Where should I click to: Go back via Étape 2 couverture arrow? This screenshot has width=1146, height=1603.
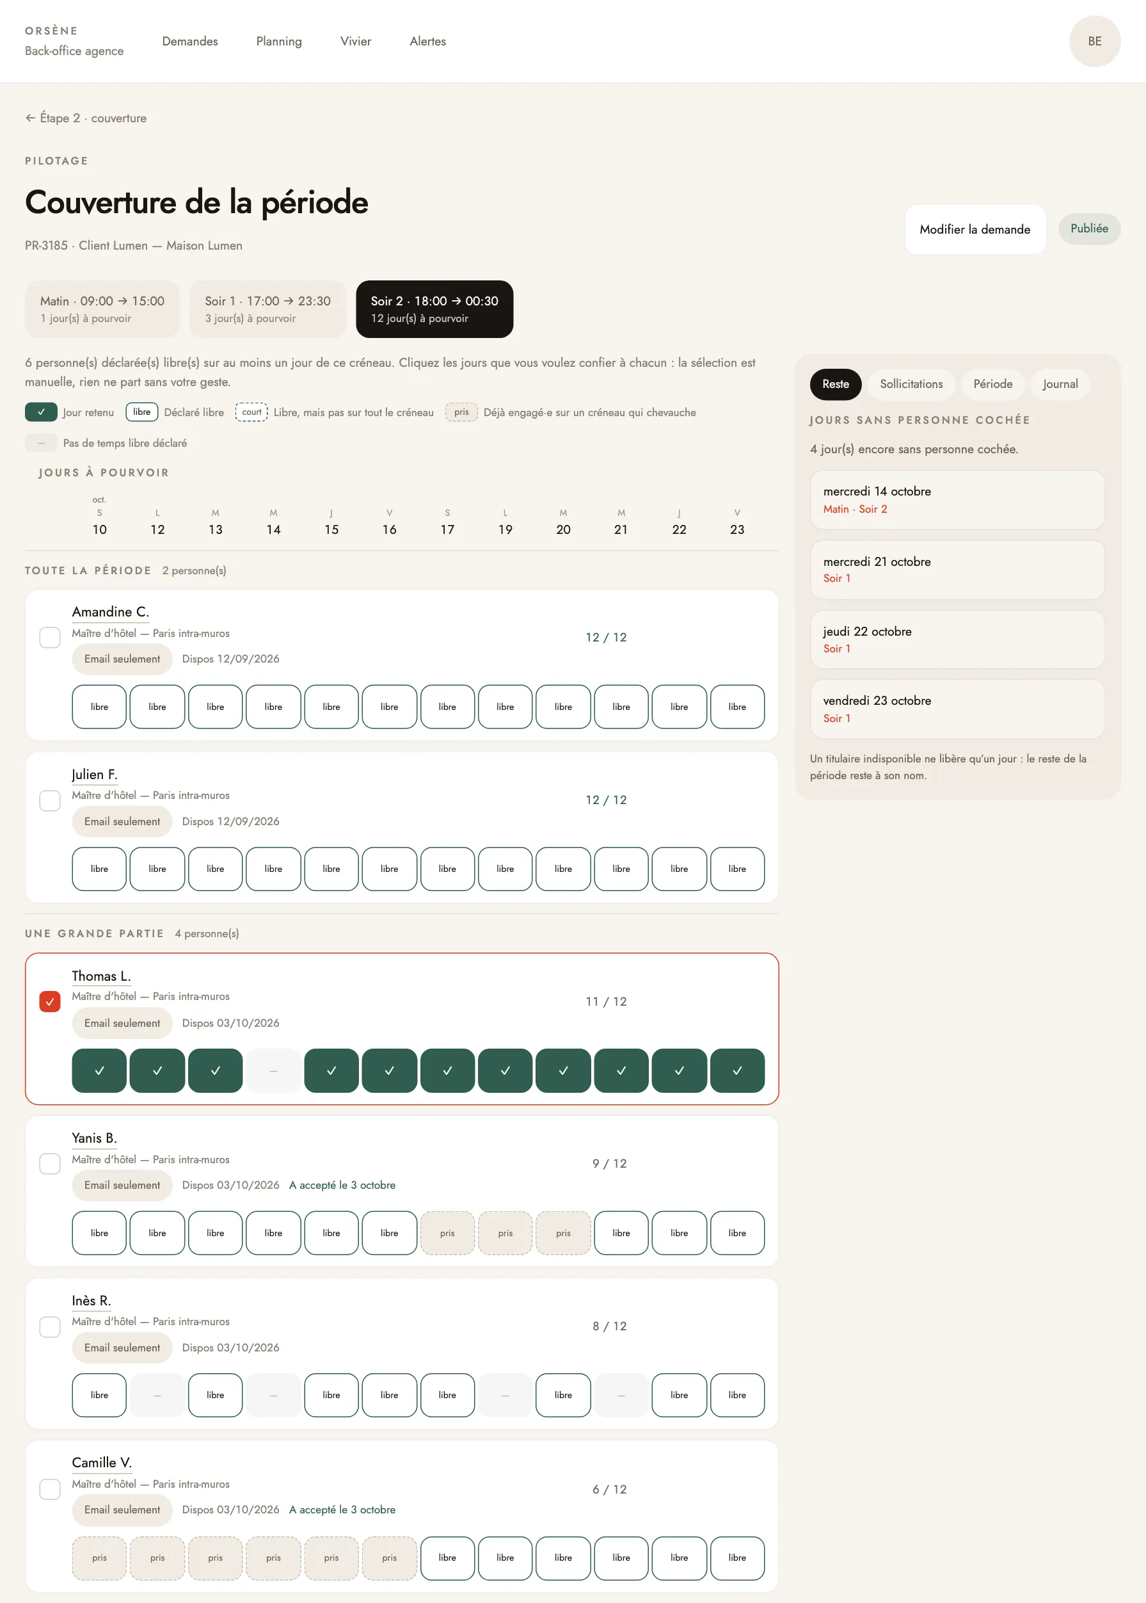[85, 118]
